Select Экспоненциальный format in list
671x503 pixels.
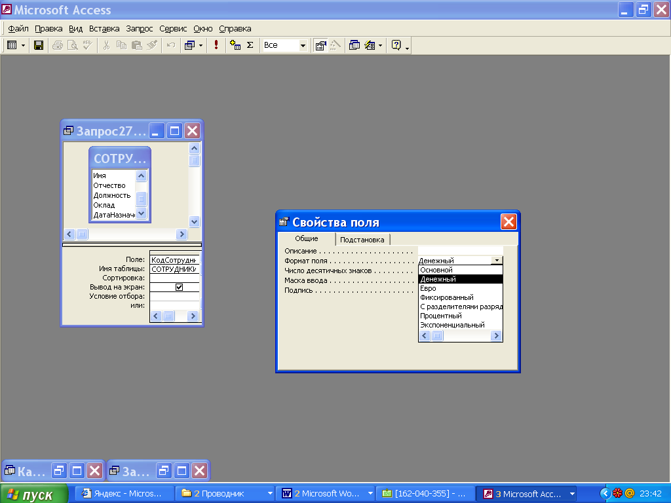460,325
